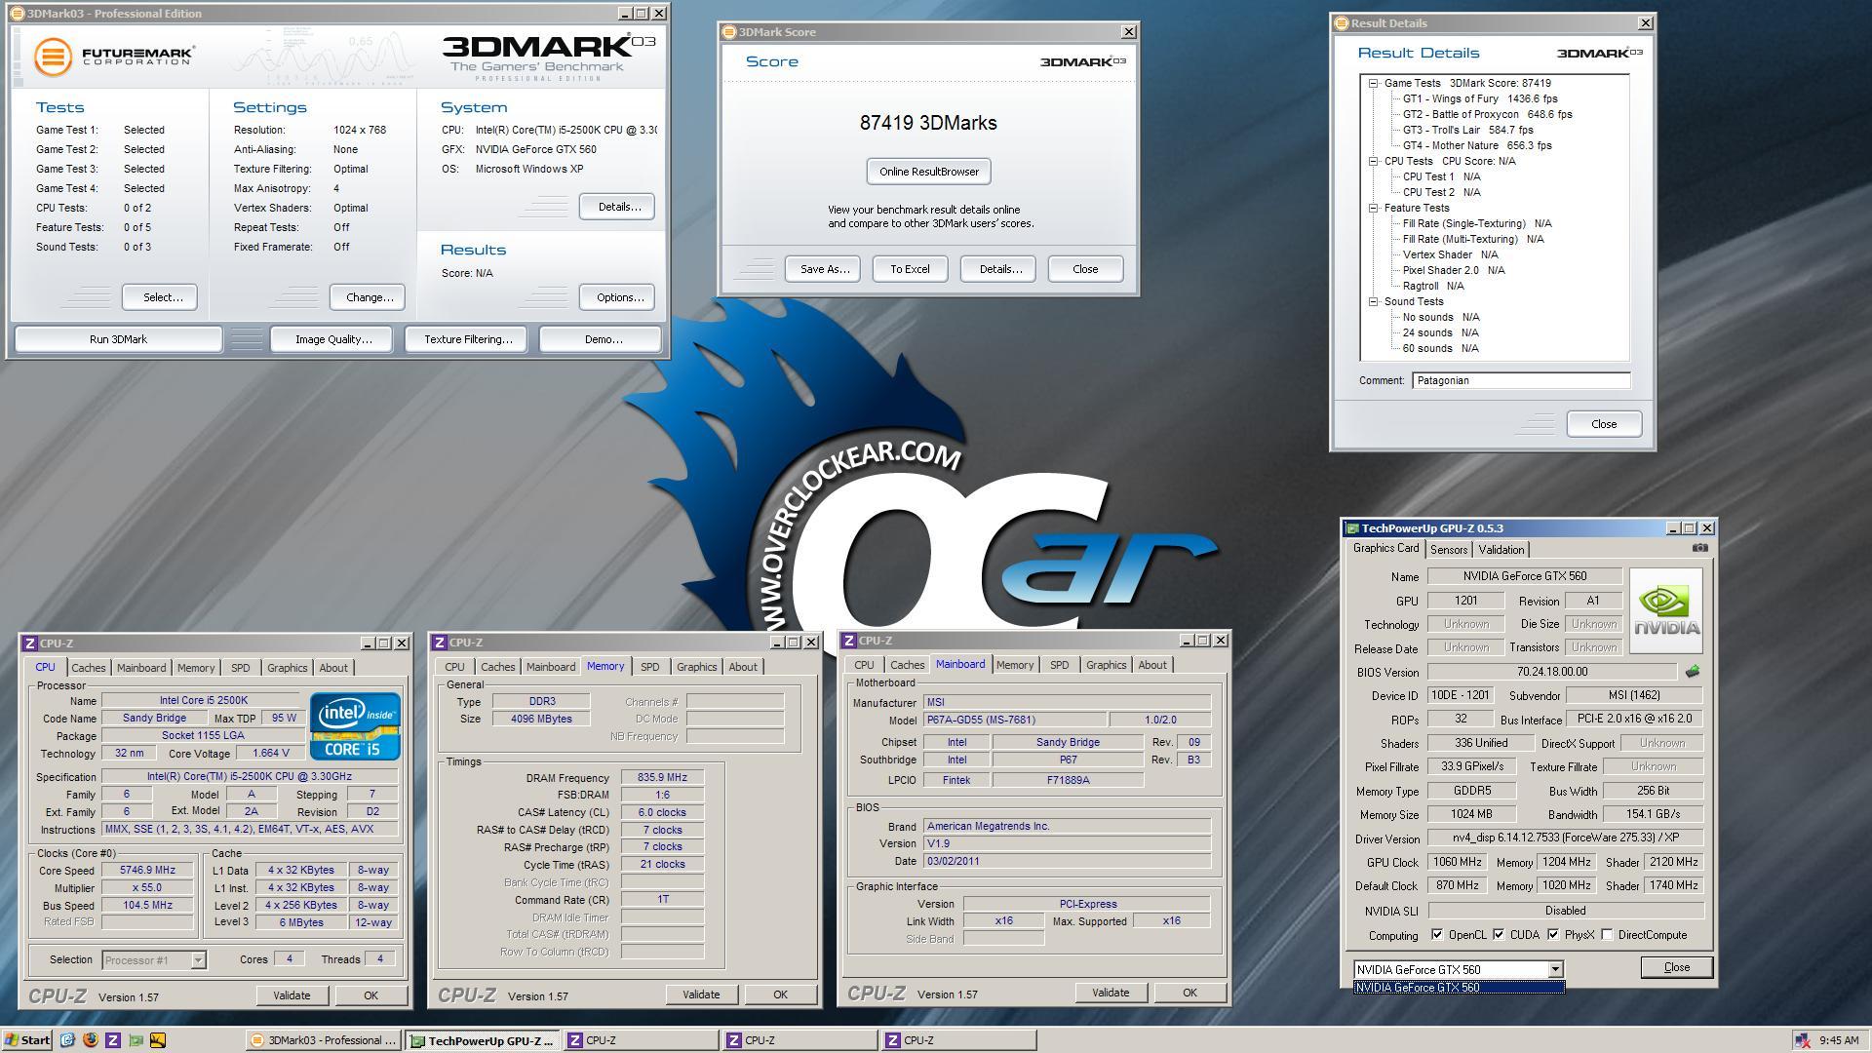The height and width of the screenshot is (1053, 1872).
Task: Click the taskbar clock showing 9:45 AM
Action: pyautogui.click(x=1838, y=1040)
